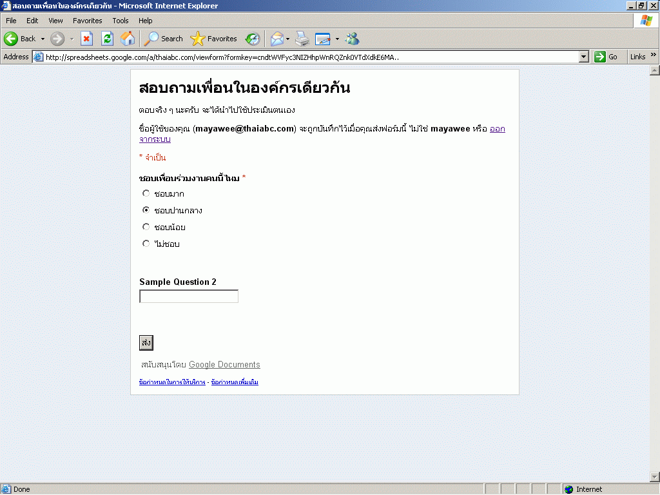Launch the Messenger icon in toolbar

tap(352, 39)
